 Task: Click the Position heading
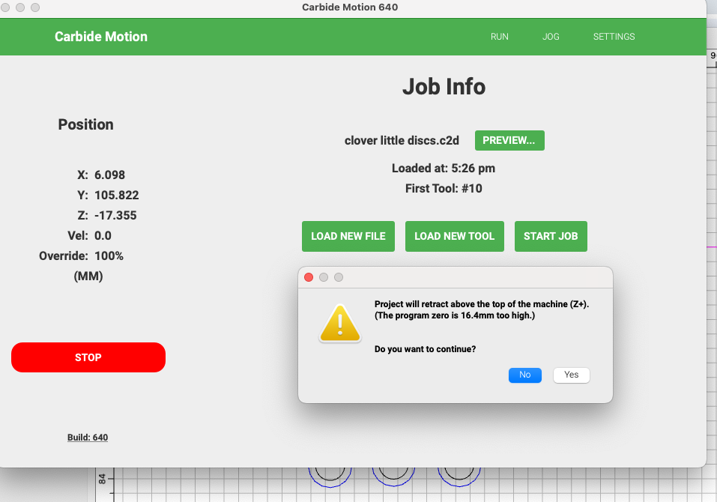point(85,124)
